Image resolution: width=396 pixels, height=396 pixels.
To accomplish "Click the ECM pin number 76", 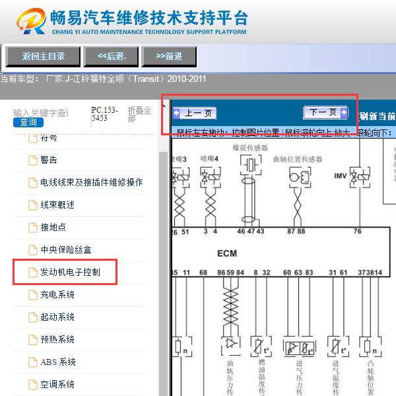I will click(x=357, y=231).
